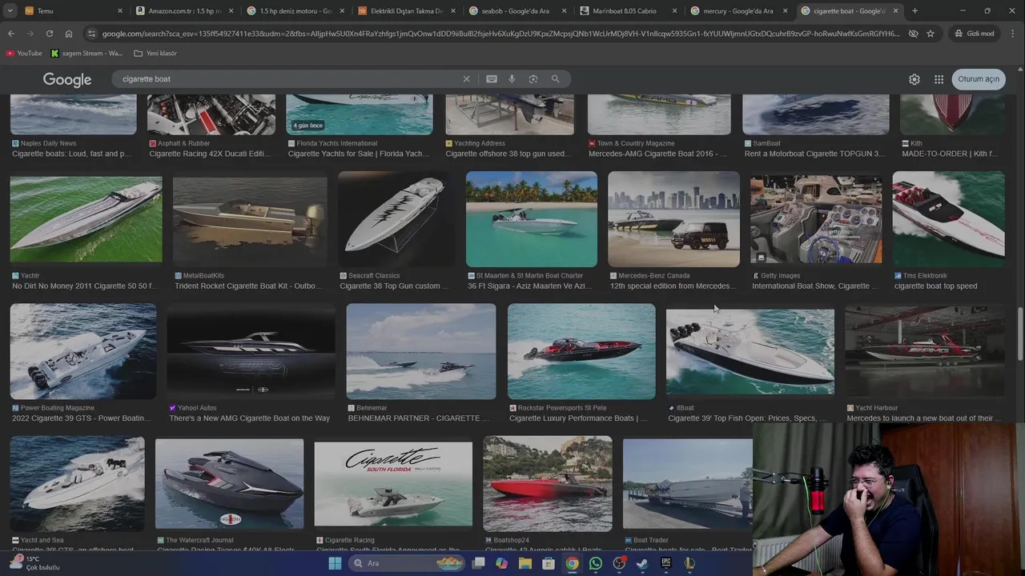Image resolution: width=1025 pixels, height=576 pixels.
Task: Switch to the Marinboat 8.05 Cabrio tab
Action: point(627,11)
